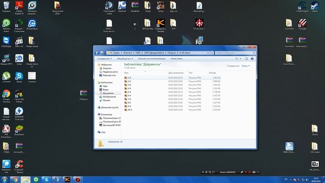Open the Deadbolt archive on desktop
The width and height of the screenshot is (325, 183).
tap(135, 7)
